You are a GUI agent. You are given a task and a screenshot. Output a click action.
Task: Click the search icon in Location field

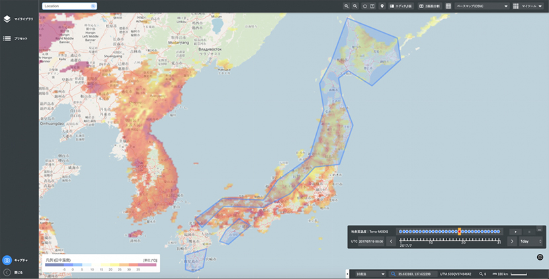(93, 6)
